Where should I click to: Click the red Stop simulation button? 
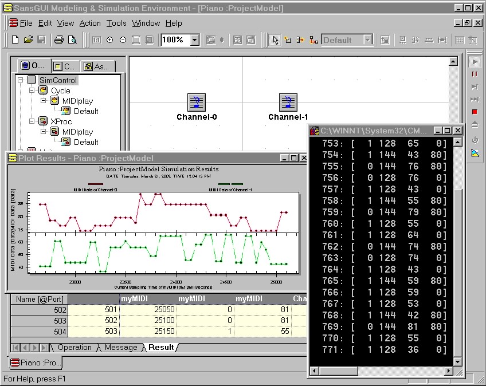475,112
